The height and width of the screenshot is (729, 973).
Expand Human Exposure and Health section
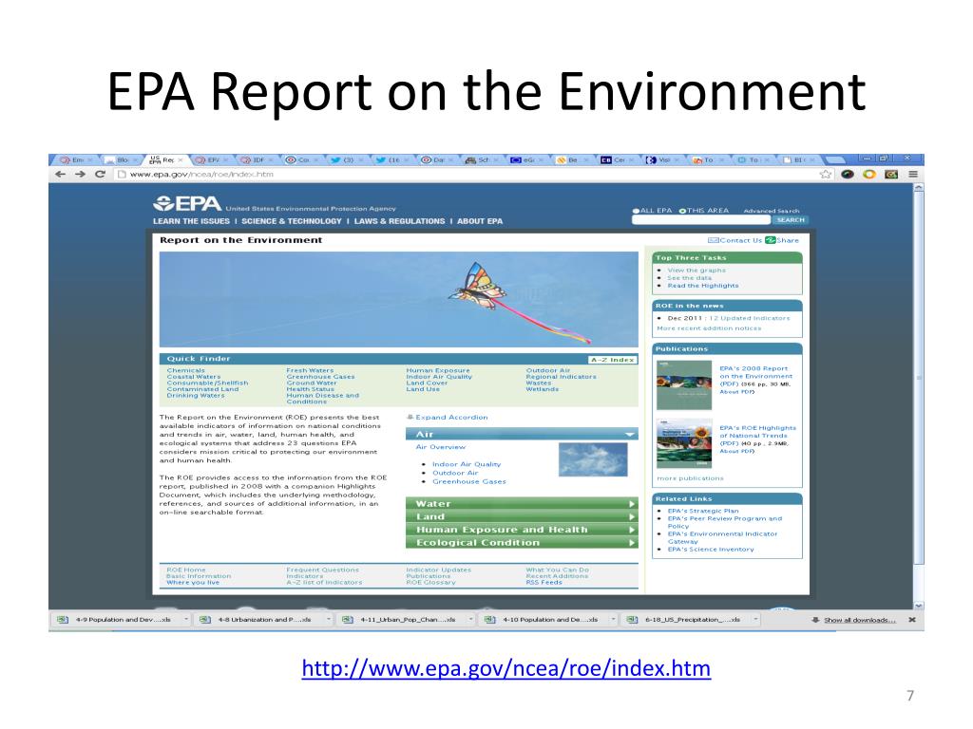[x=522, y=530]
